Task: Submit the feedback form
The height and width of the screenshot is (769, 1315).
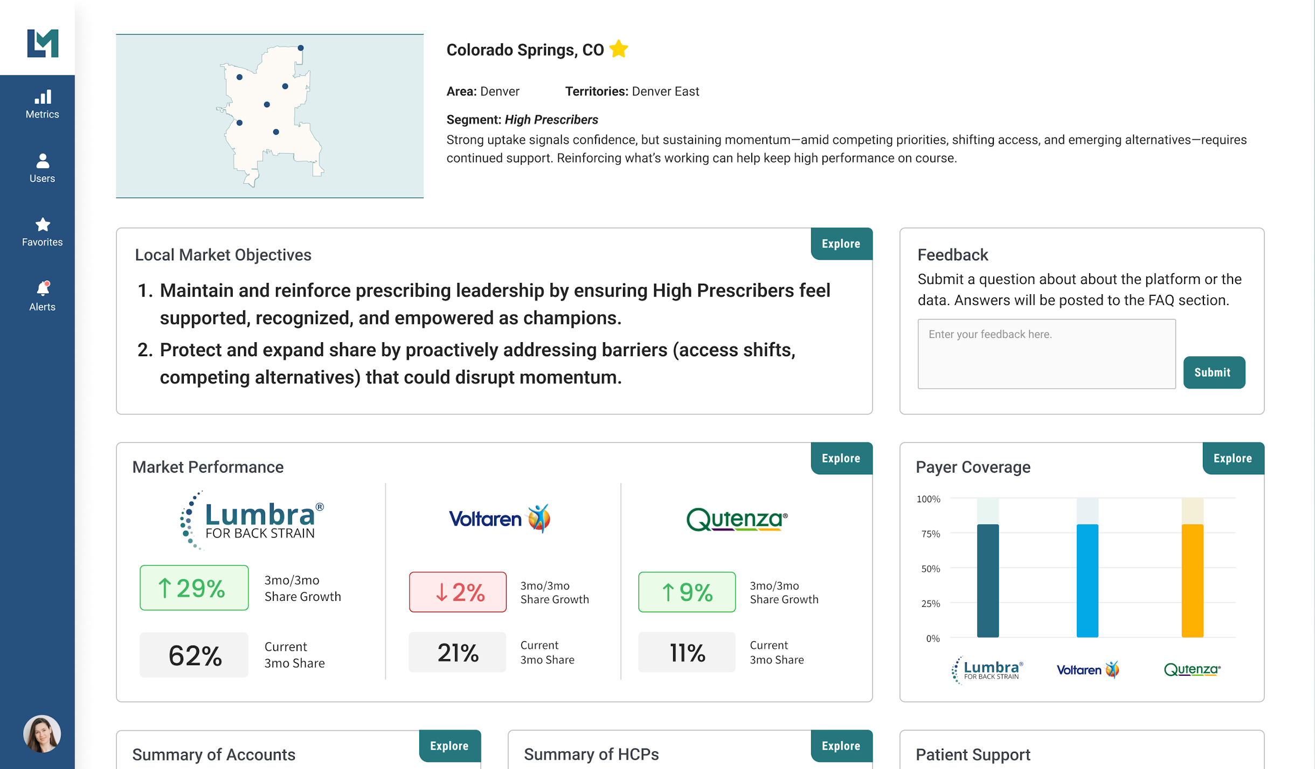Action: click(1214, 372)
